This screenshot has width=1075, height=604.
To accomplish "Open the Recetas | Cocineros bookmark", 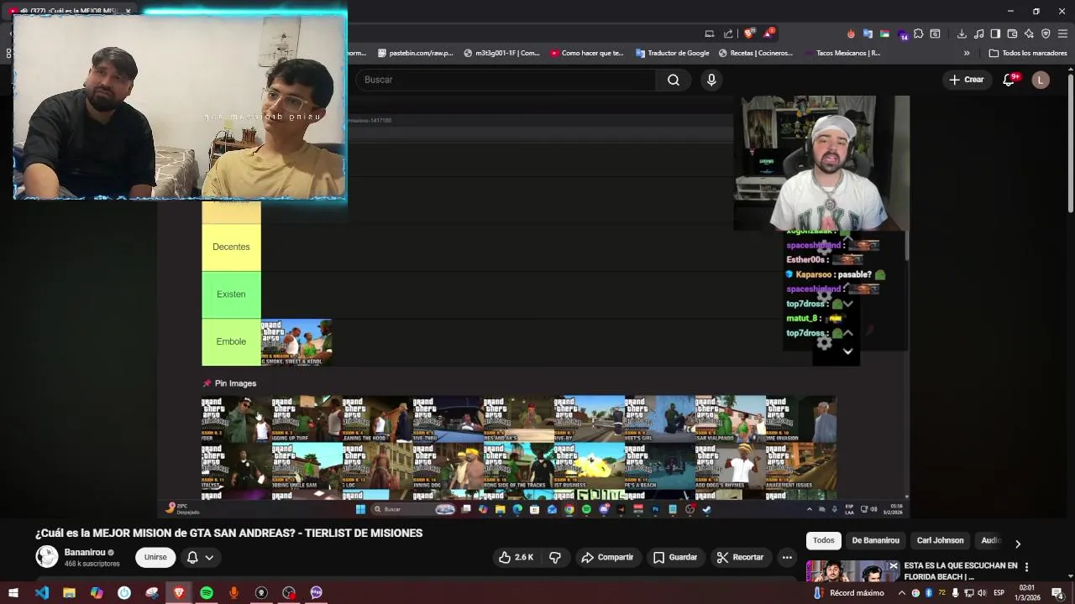I will 755,53.
